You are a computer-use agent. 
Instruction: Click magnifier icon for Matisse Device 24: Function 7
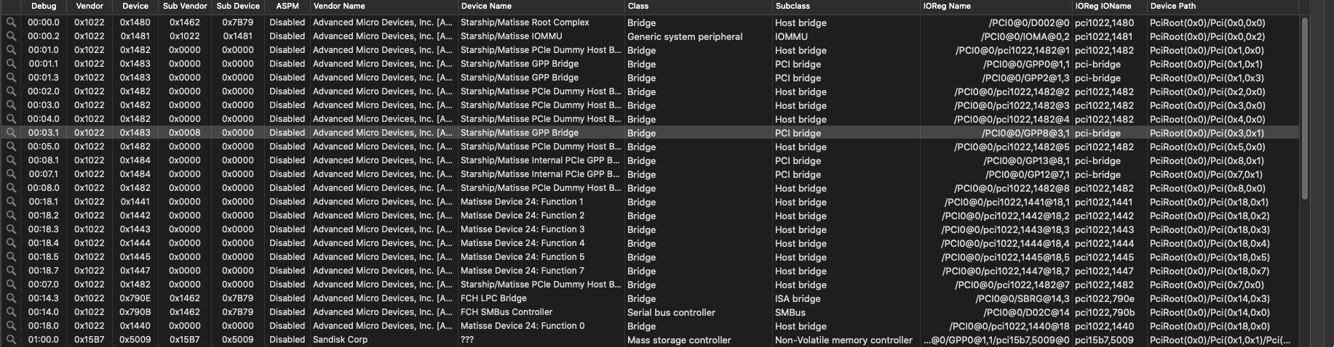tap(11, 271)
